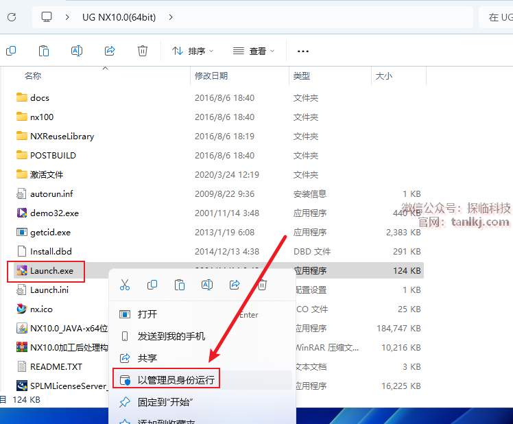Open the three-dot more options menu
513x424 pixels.
pos(303,51)
